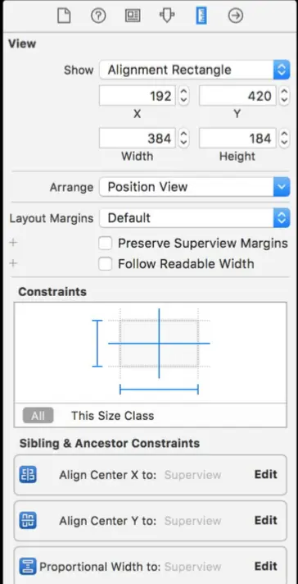
Task: Select the Size inspector ruler icon
Action: coord(201,16)
